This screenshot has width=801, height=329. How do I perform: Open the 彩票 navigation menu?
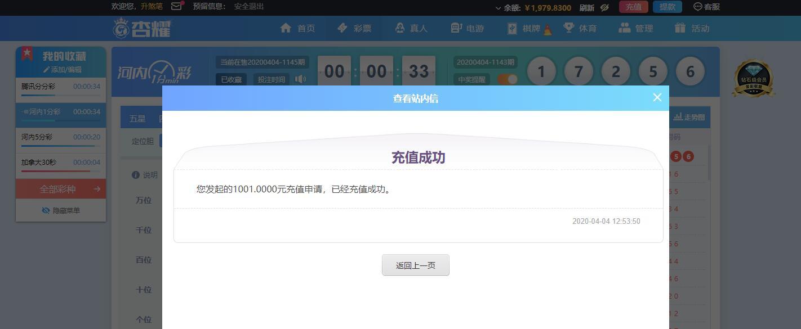354,28
